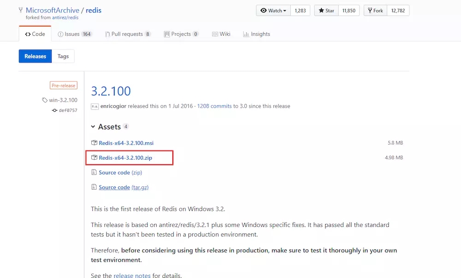Click the package icon beside Redis-x64-3.2.100.zip
The image size is (461, 278).
pos(94,158)
